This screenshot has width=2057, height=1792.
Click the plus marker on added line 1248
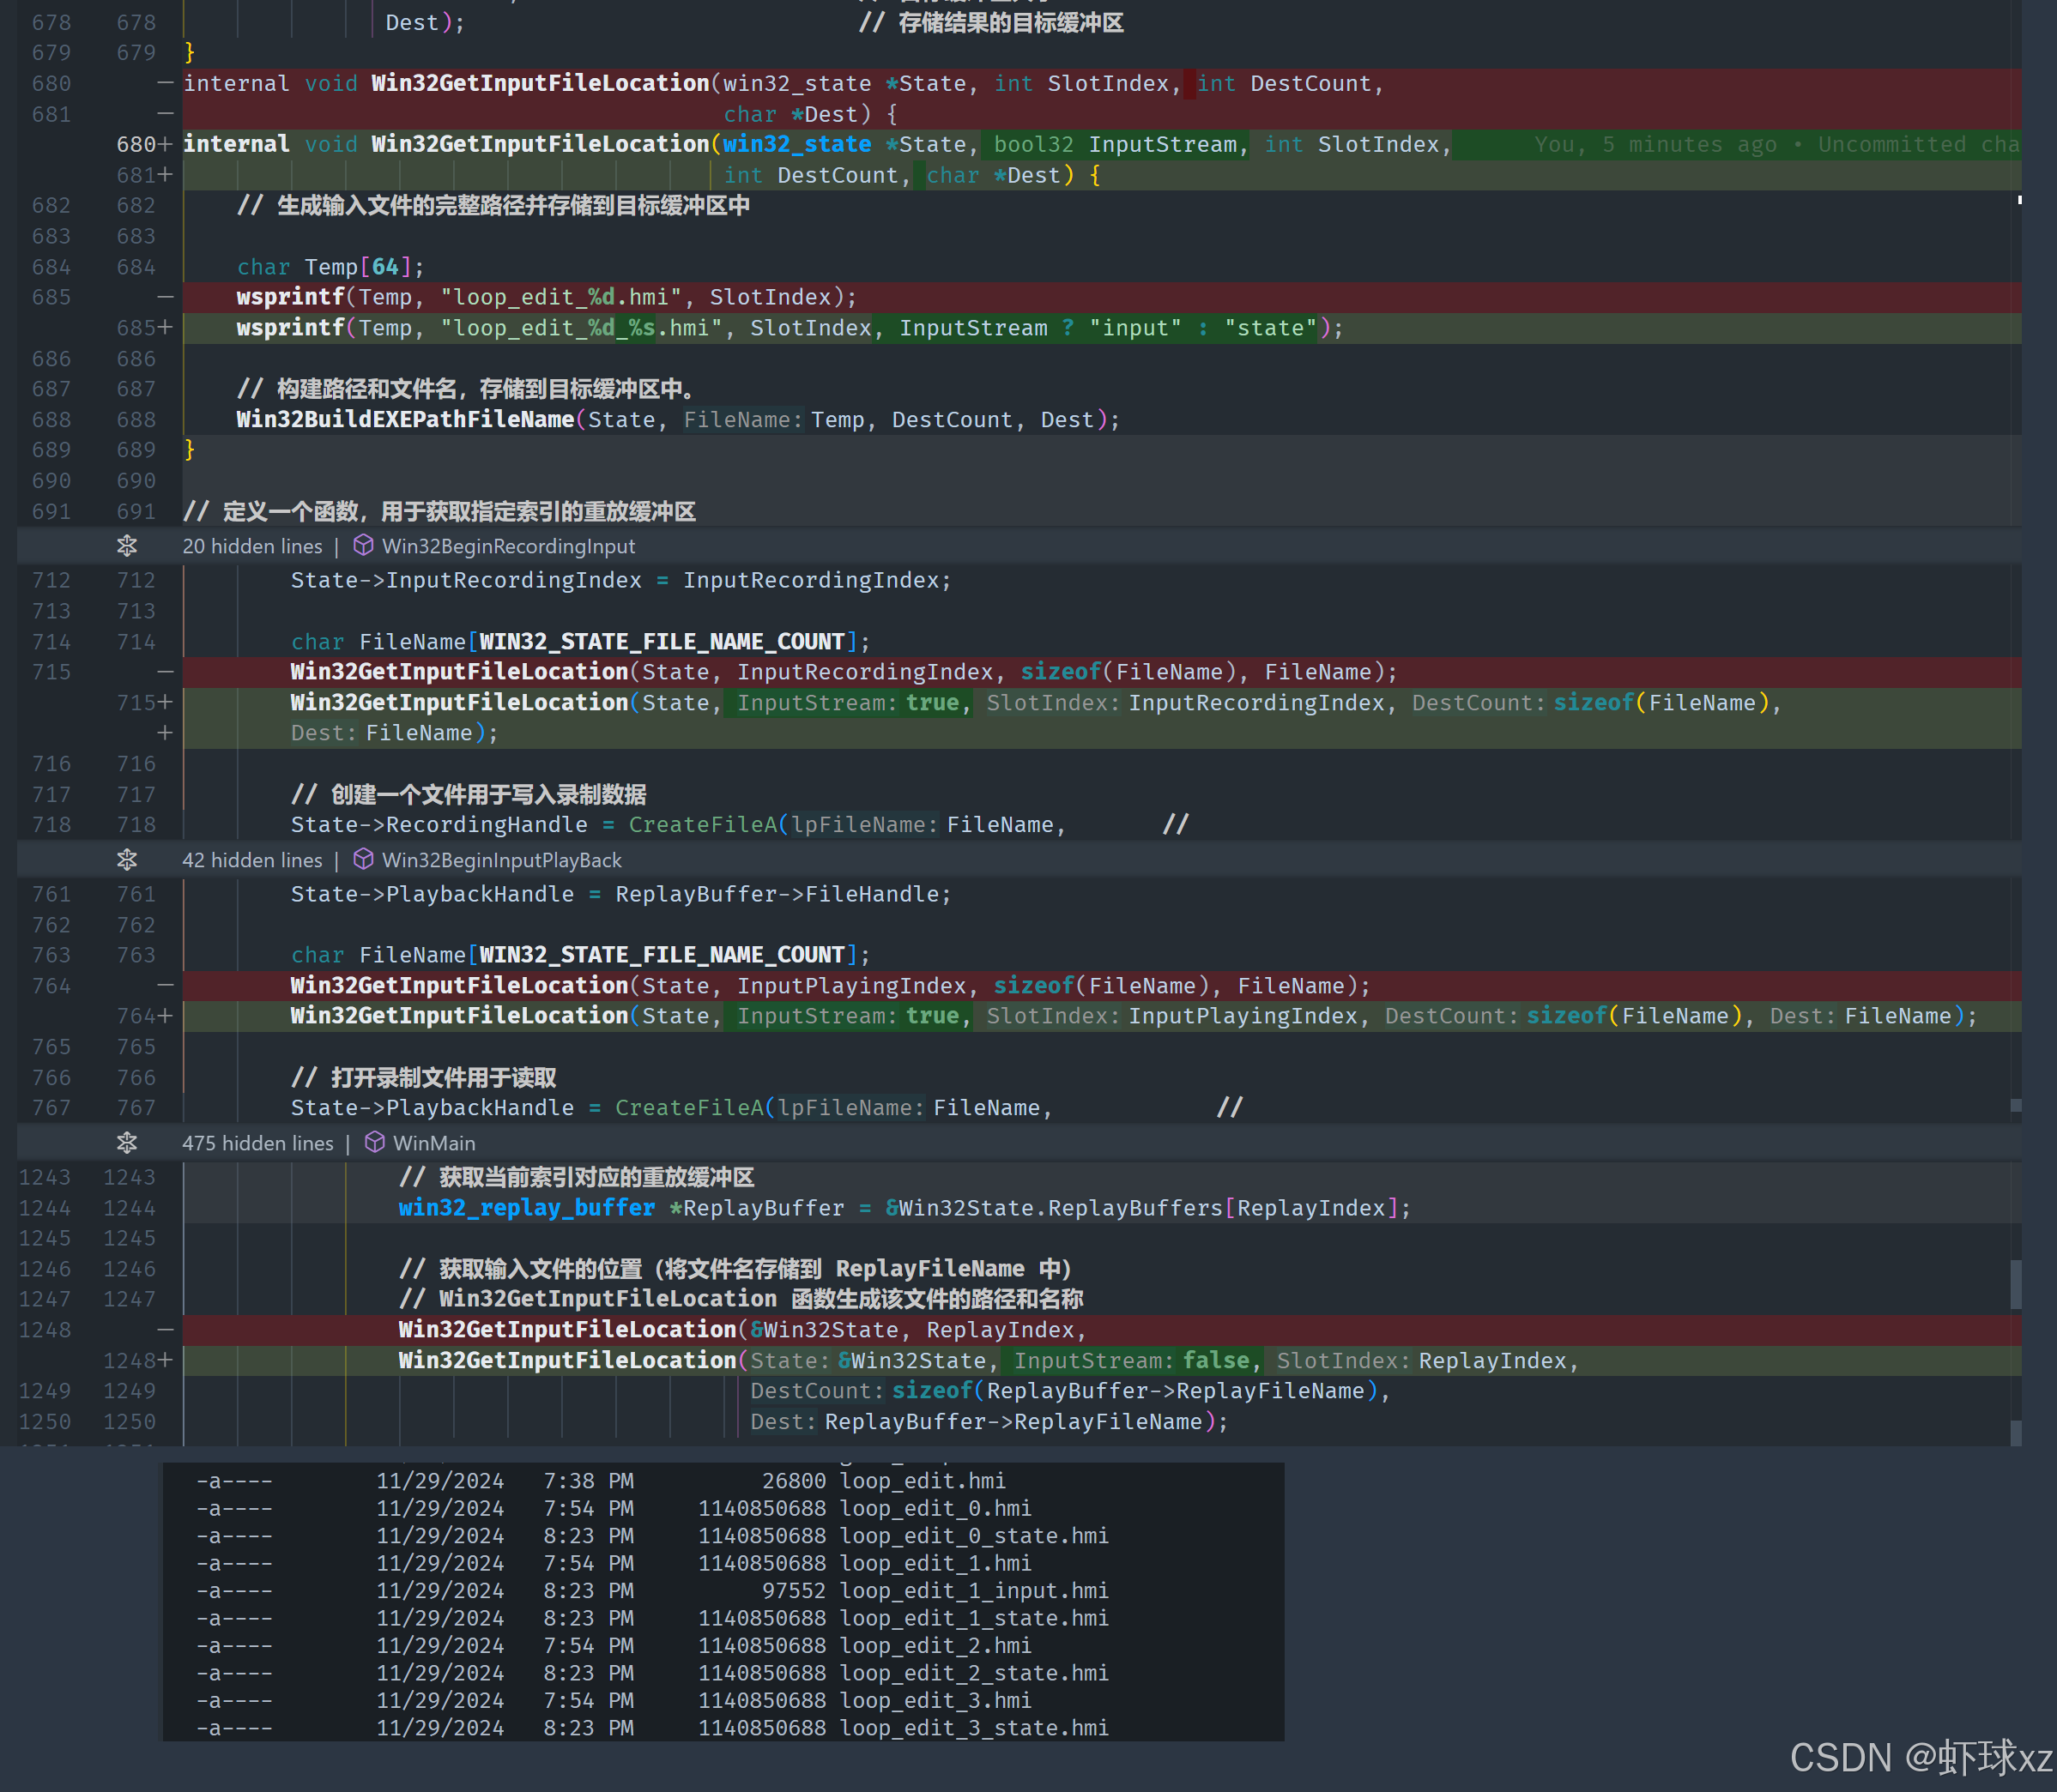(x=165, y=1361)
